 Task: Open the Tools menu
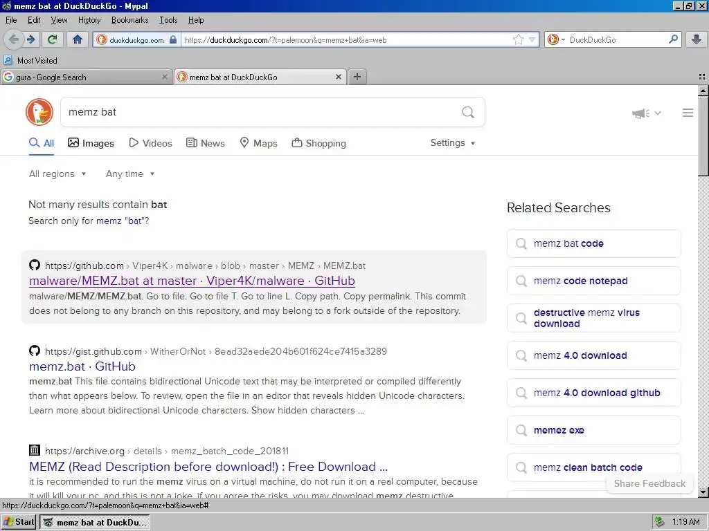point(168,20)
